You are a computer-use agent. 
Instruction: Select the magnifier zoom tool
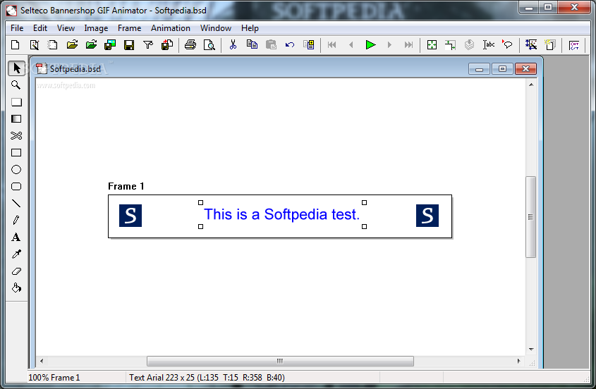16,85
